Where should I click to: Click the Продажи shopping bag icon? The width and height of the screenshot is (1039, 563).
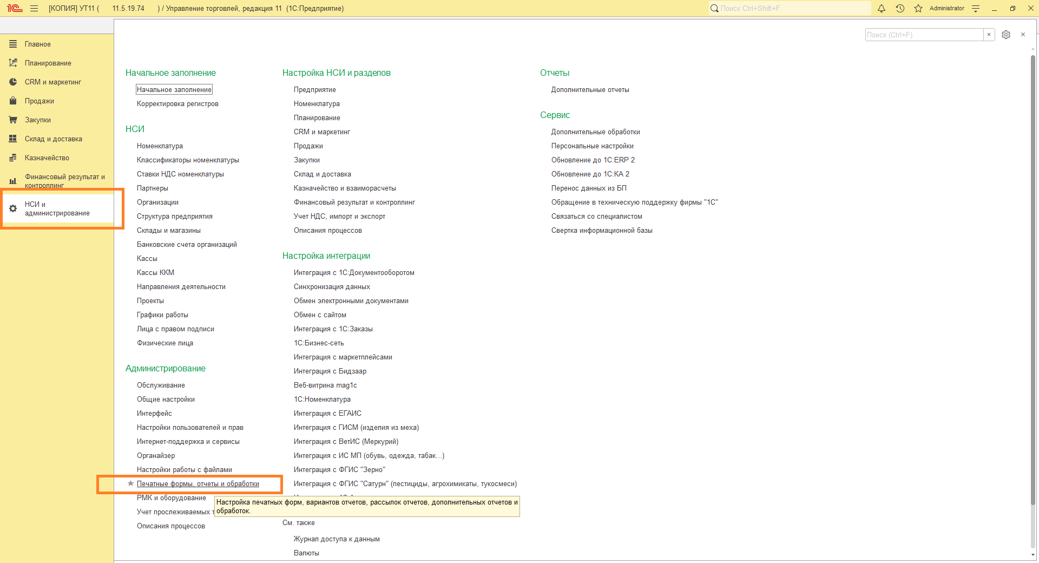13,101
